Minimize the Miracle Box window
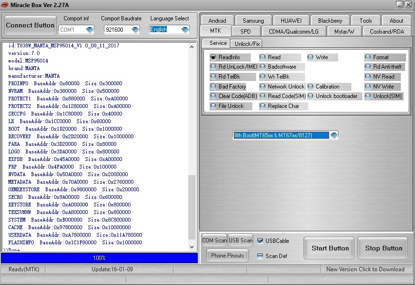The height and width of the screenshot is (285, 415). pos(399,4)
